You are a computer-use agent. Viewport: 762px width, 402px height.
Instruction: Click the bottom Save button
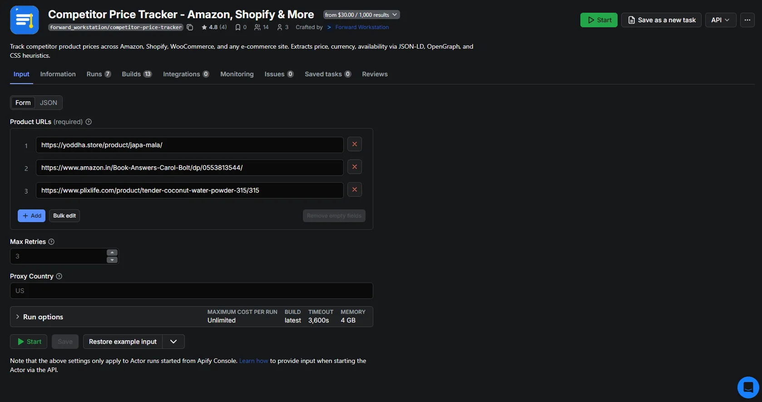pos(65,342)
